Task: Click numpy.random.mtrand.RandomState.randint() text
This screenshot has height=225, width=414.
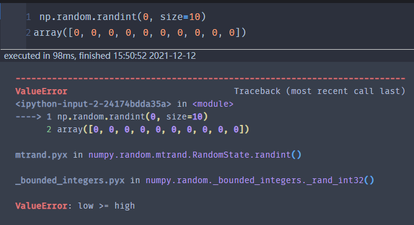Action: click(195, 155)
